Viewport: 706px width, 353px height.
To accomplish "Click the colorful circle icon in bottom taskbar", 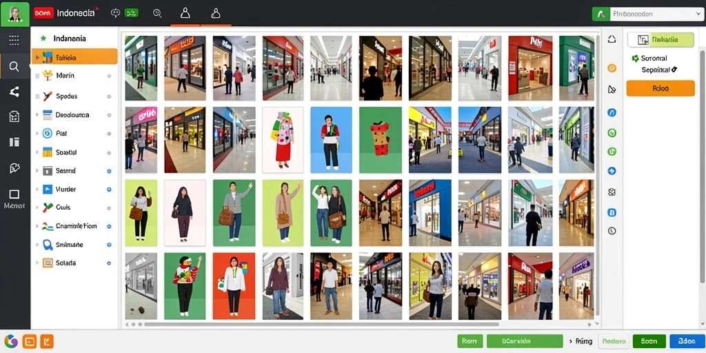I will (x=11, y=341).
